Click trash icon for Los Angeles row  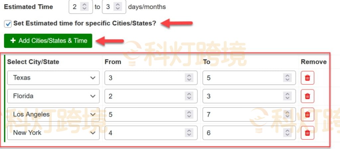pos(307,114)
